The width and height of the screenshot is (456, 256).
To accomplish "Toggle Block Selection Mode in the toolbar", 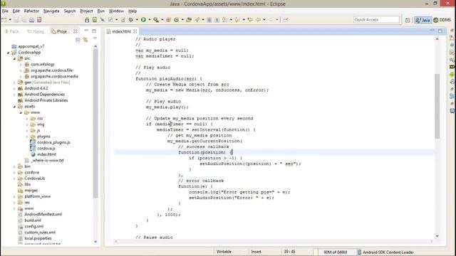I will point(217,20).
